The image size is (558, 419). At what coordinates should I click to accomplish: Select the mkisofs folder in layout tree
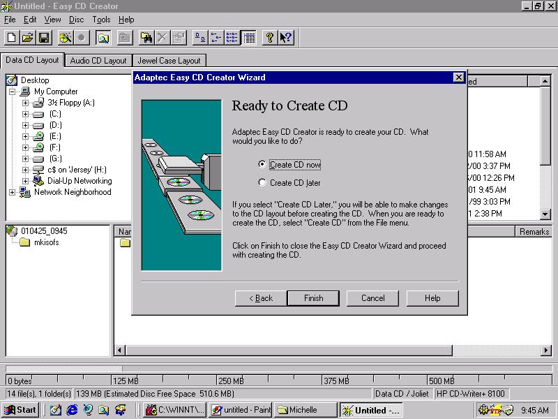40,242
